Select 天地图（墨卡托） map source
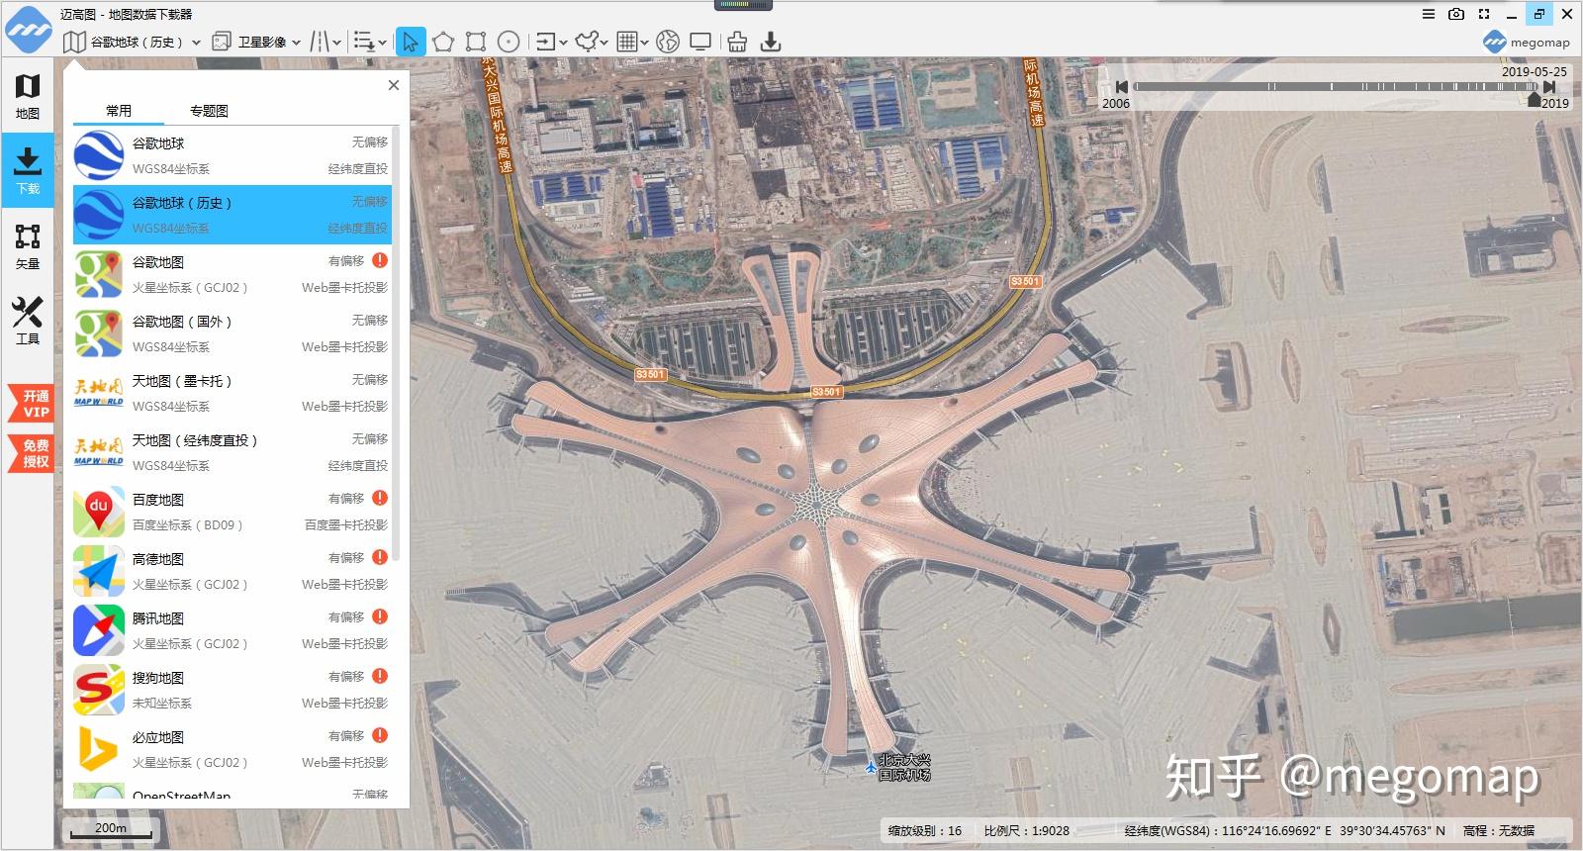1583x851 pixels. [233, 393]
